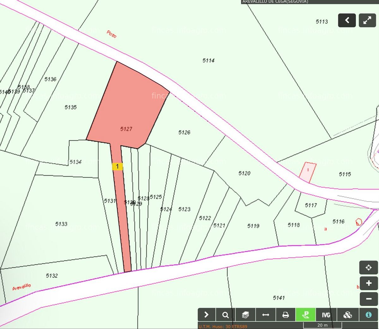Select parcel 5128 label
Viewport: 379px width, 329px height.
pyautogui.click(x=144, y=198)
